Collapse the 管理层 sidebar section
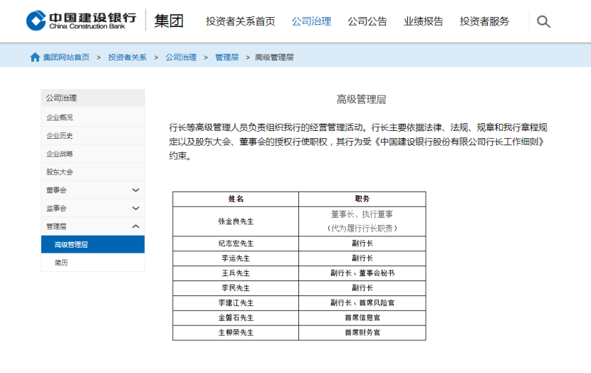 point(135,226)
